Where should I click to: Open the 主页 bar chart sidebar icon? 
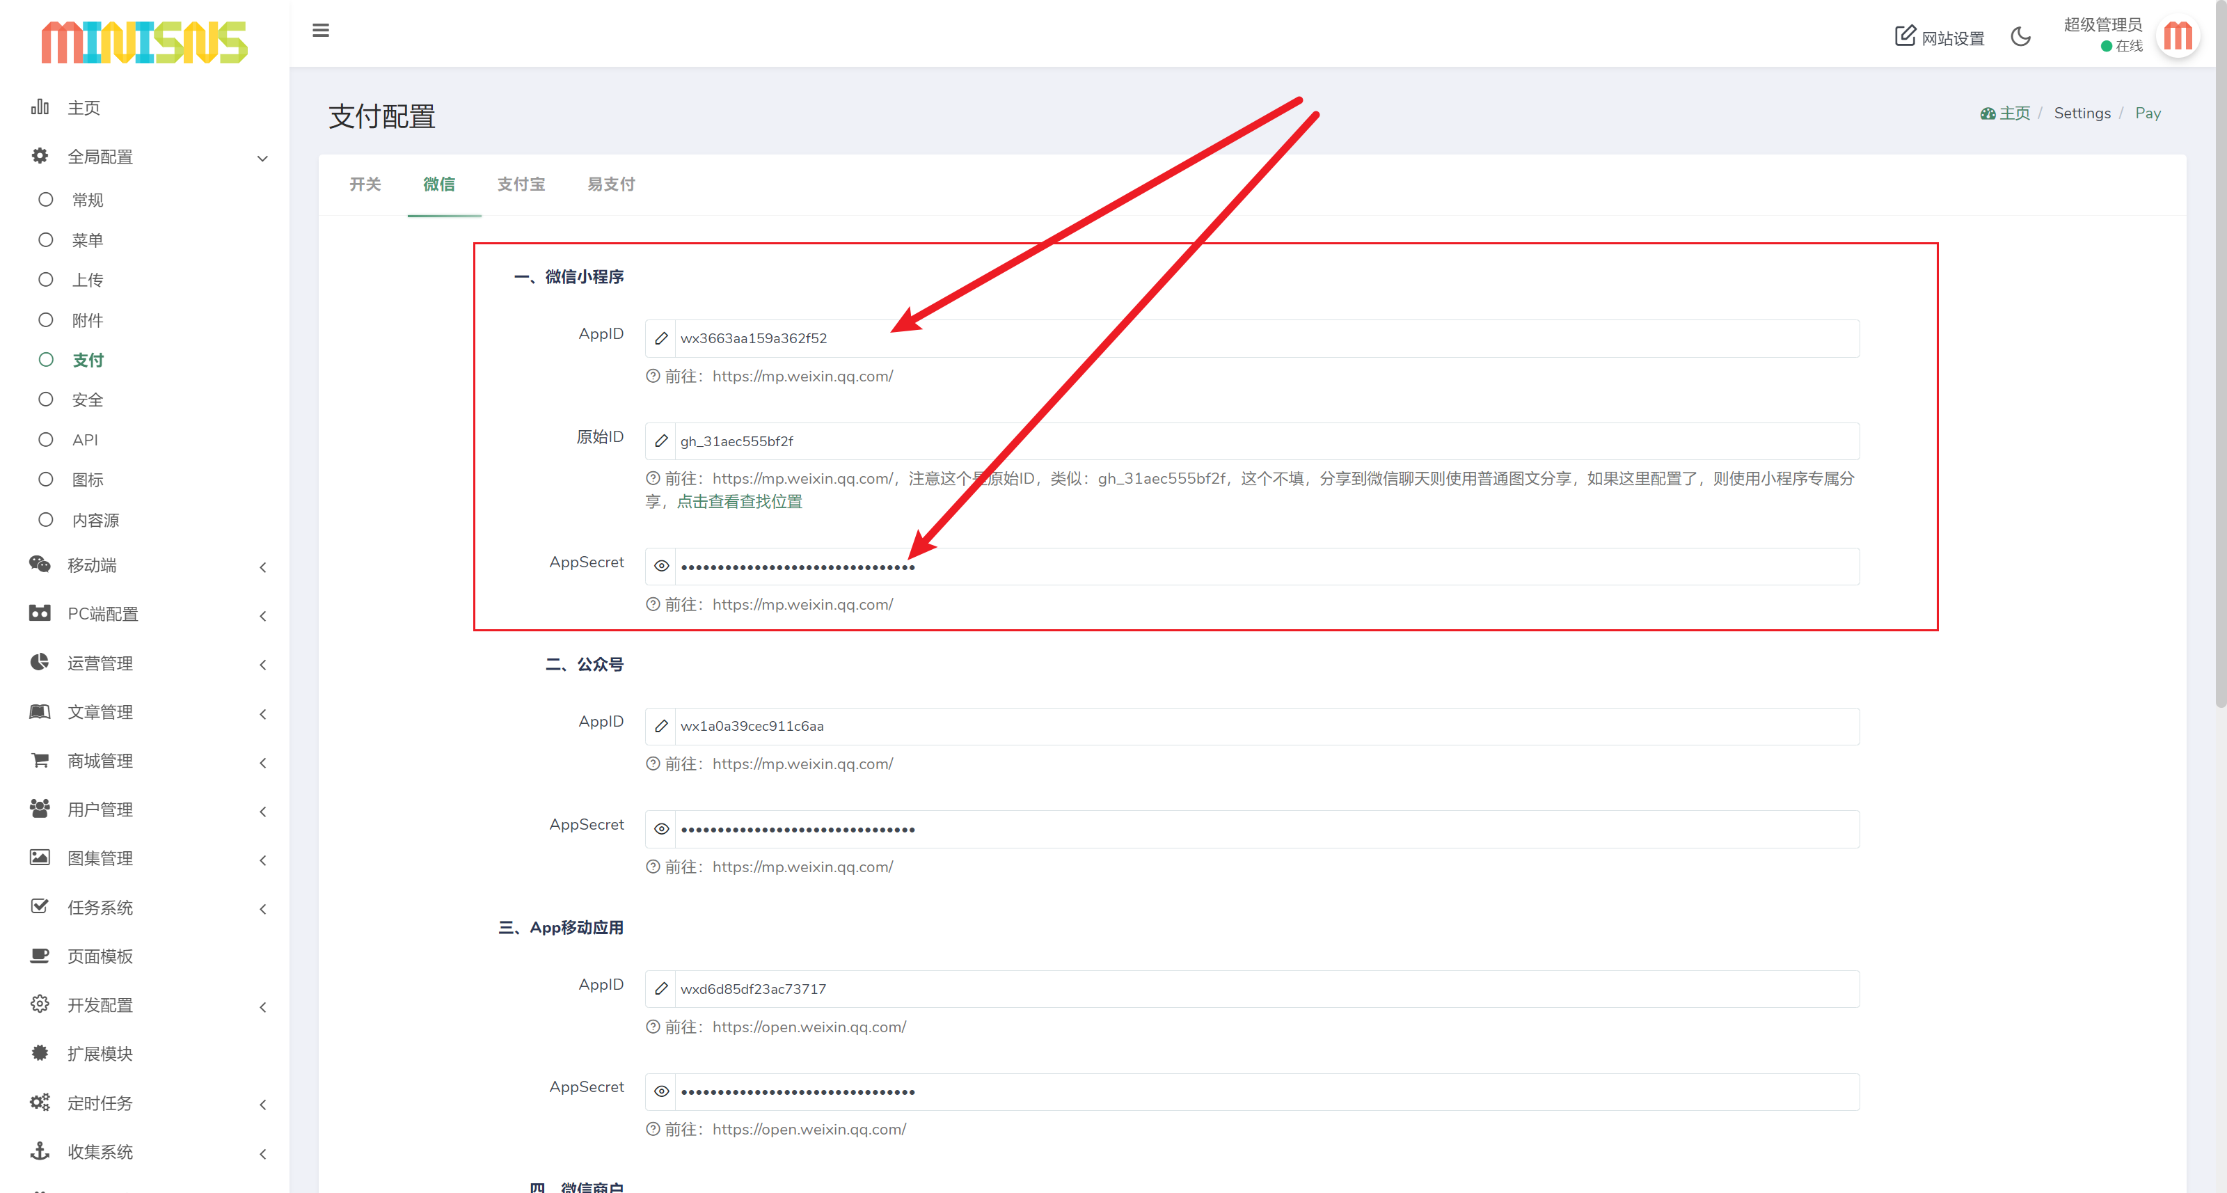[x=40, y=107]
